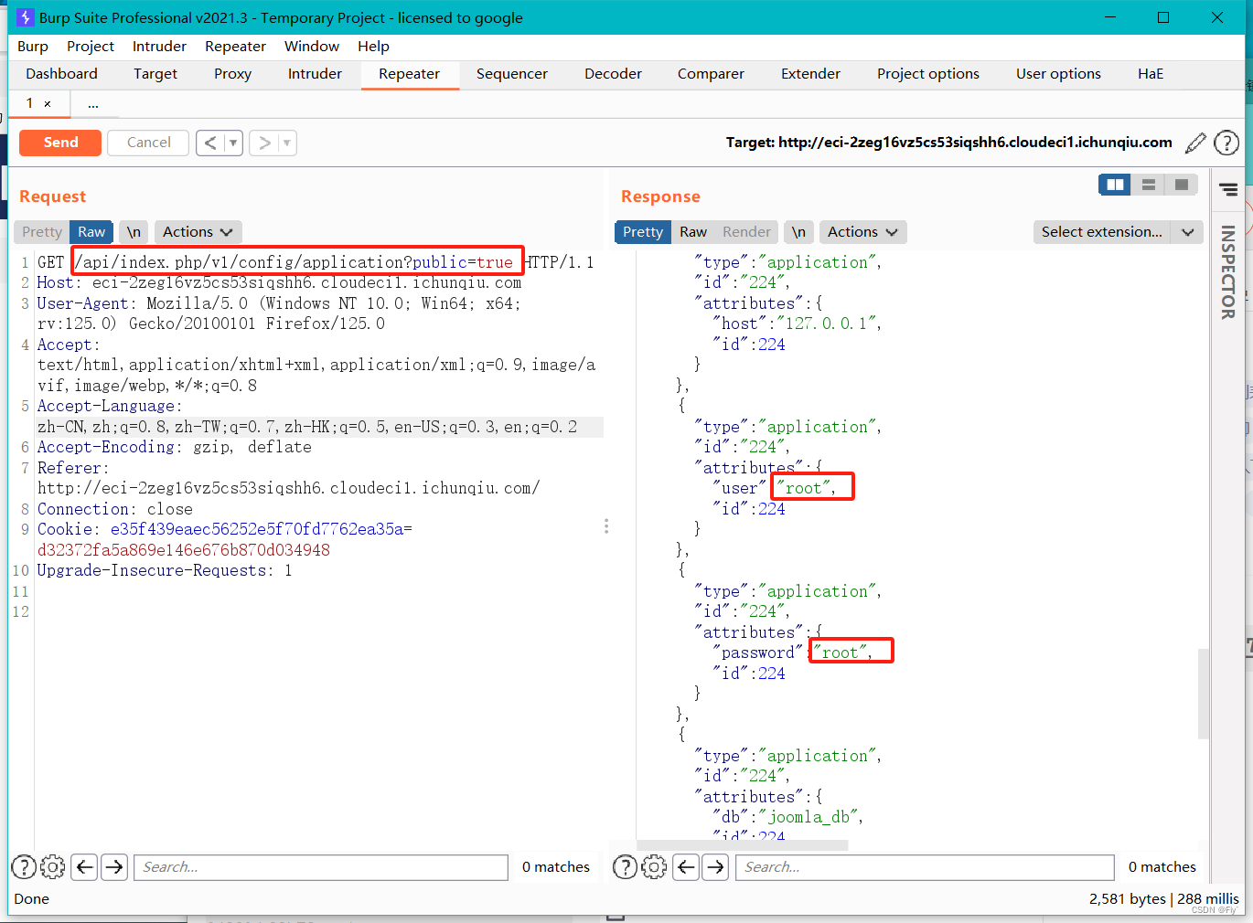The height and width of the screenshot is (923, 1253).
Task: Toggle \n non-printable chars in Request
Action: click(134, 232)
